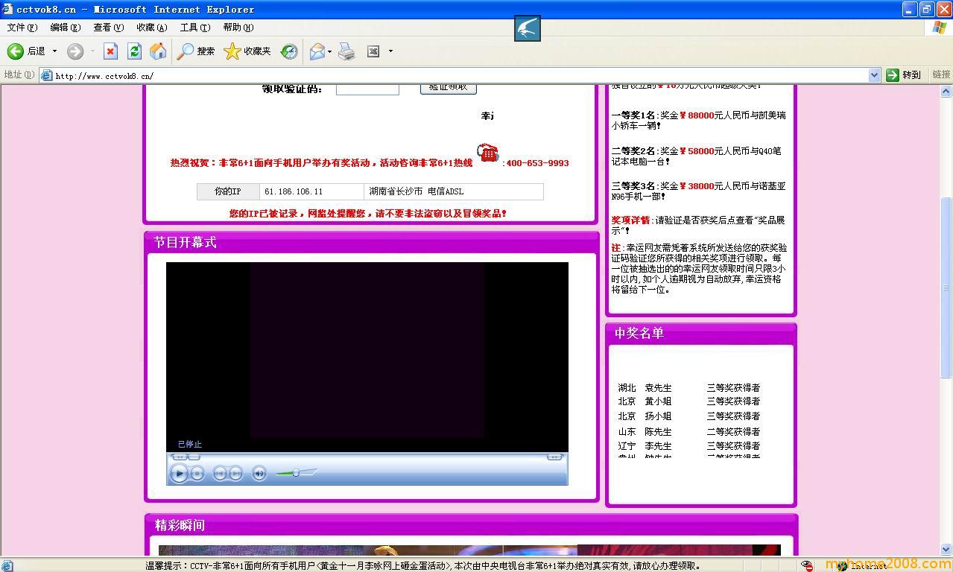Expand the Back button history dropdown
The width and height of the screenshot is (953, 572).
54,51
